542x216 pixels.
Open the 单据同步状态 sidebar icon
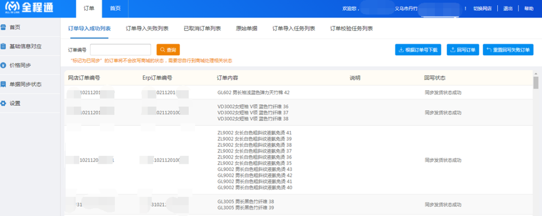[4, 84]
